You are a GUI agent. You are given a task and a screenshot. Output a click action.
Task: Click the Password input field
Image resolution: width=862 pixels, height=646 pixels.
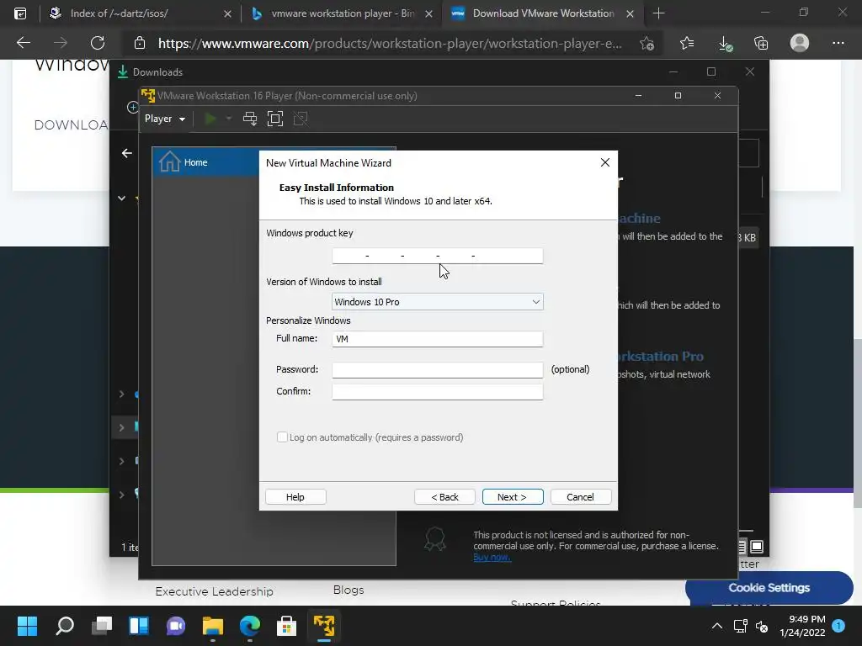pyautogui.click(x=437, y=370)
